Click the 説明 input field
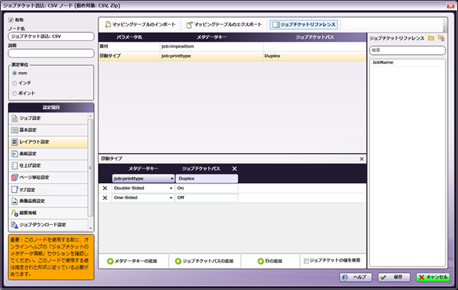The width and height of the screenshot is (458, 290). pos(51,53)
